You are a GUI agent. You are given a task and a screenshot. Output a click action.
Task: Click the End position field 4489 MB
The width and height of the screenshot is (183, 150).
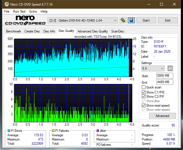(165, 82)
